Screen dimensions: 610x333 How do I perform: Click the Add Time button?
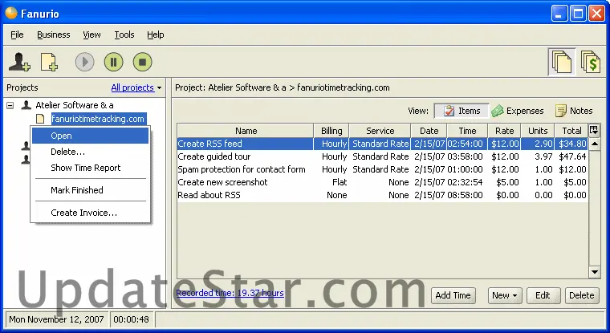pos(453,295)
